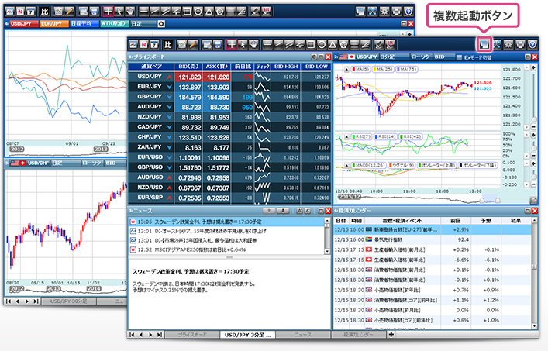Collapse the MACD indicator legend arrow
548x351 pixels.
click(x=346, y=165)
